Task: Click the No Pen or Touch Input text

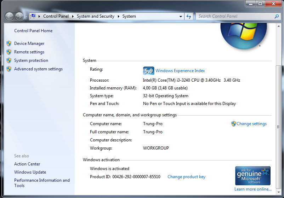Action: coord(189,104)
